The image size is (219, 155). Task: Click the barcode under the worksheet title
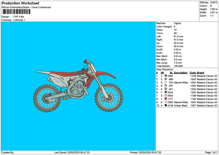click(x=16, y=12)
